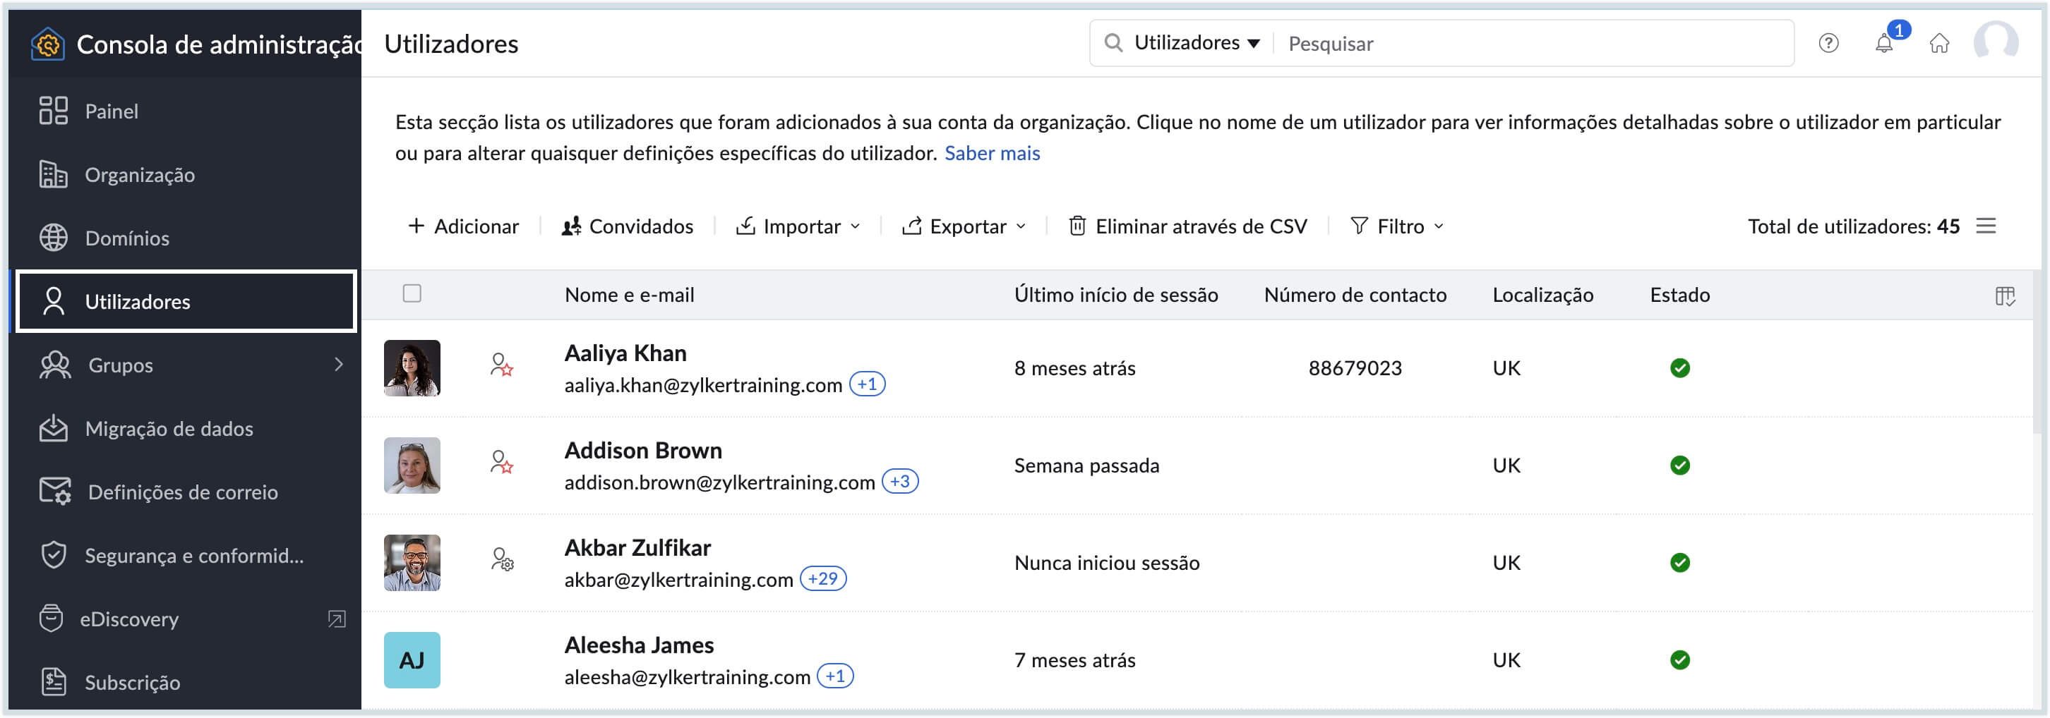The image size is (2050, 718).
Task: Click Akbar Zulfikar's admin role icon
Action: click(x=501, y=561)
